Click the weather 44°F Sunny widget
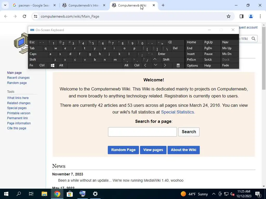This screenshot has width=266, height=199. [x=194, y=194]
